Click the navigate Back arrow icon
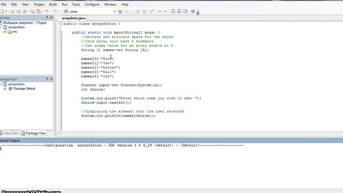Screen dimensions: 343x193 tap(160, 11)
